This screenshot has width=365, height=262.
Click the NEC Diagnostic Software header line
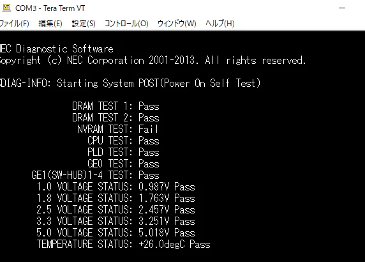click(x=57, y=49)
